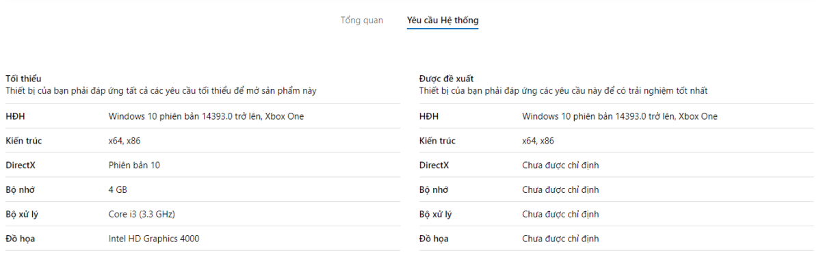Click the minimum Bộ xử lý label
This screenshot has height=268, width=821.
22,215
